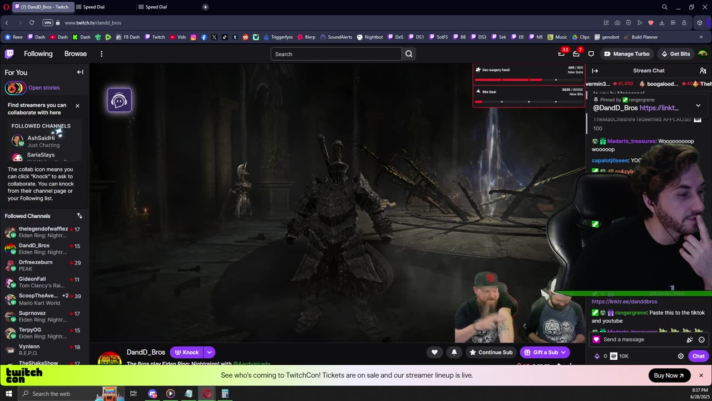The image size is (712, 401).
Task: Open channel points balance 10K
Action: click(619, 356)
